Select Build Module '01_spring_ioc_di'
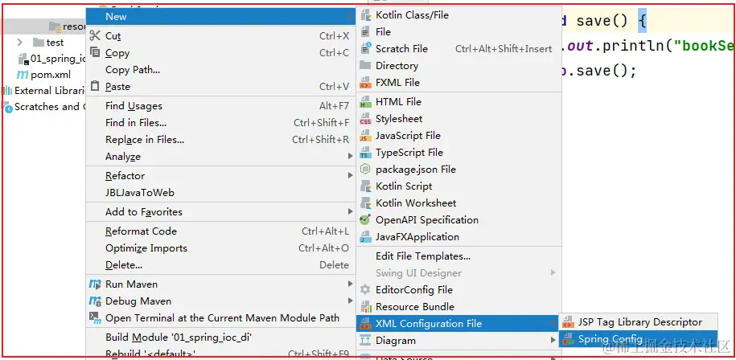This screenshot has height=360, width=736. pos(220,337)
